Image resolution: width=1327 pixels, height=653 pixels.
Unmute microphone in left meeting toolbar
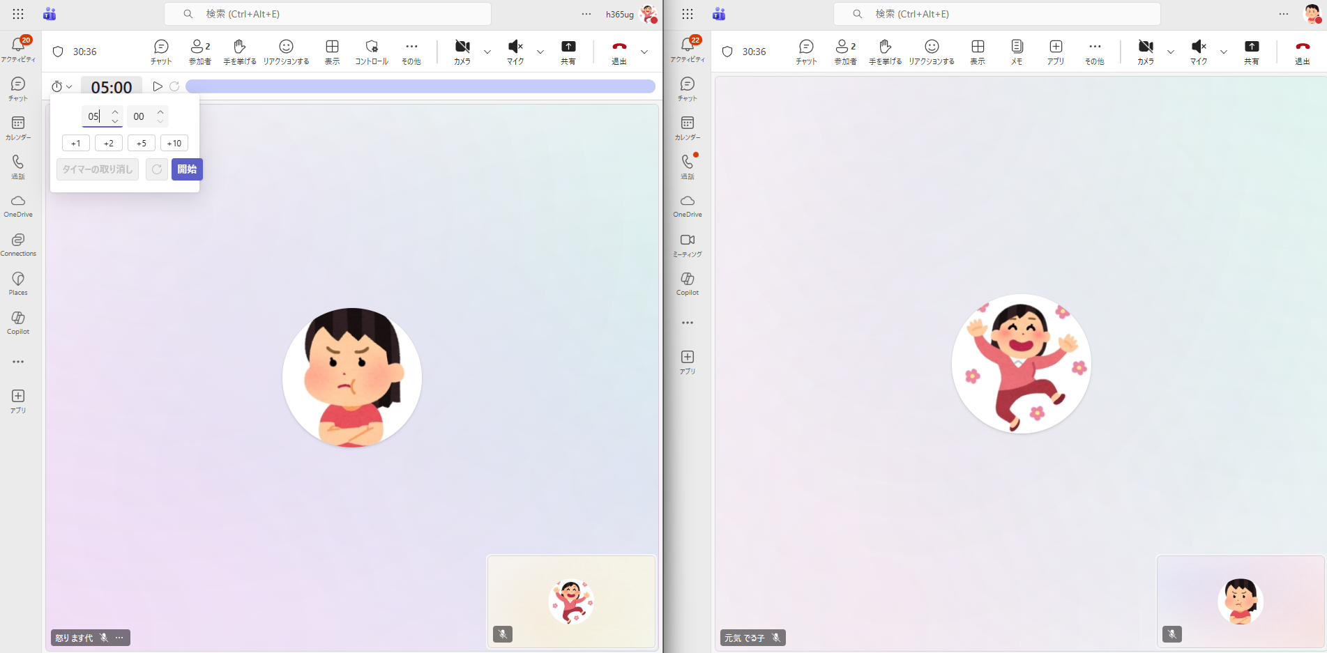(x=515, y=52)
